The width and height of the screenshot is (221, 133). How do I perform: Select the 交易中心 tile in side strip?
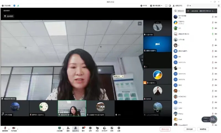(157, 76)
